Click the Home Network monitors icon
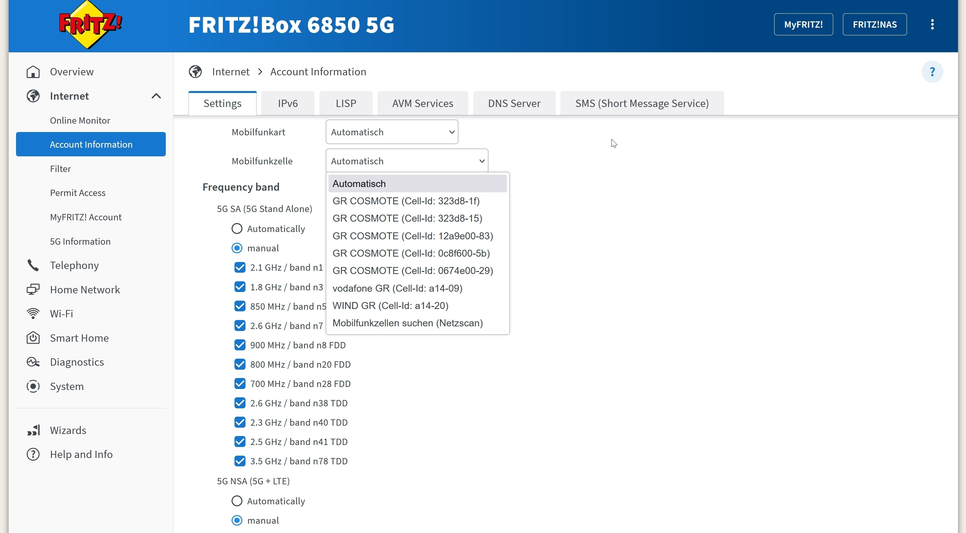The height and width of the screenshot is (533, 966). tap(33, 289)
